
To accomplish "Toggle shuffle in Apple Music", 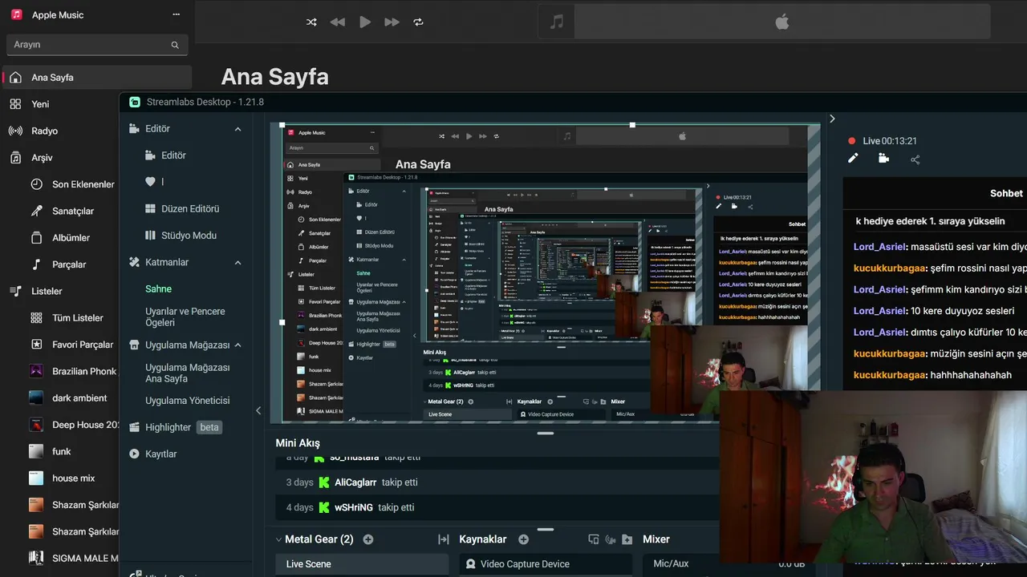I will (x=311, y=22).
